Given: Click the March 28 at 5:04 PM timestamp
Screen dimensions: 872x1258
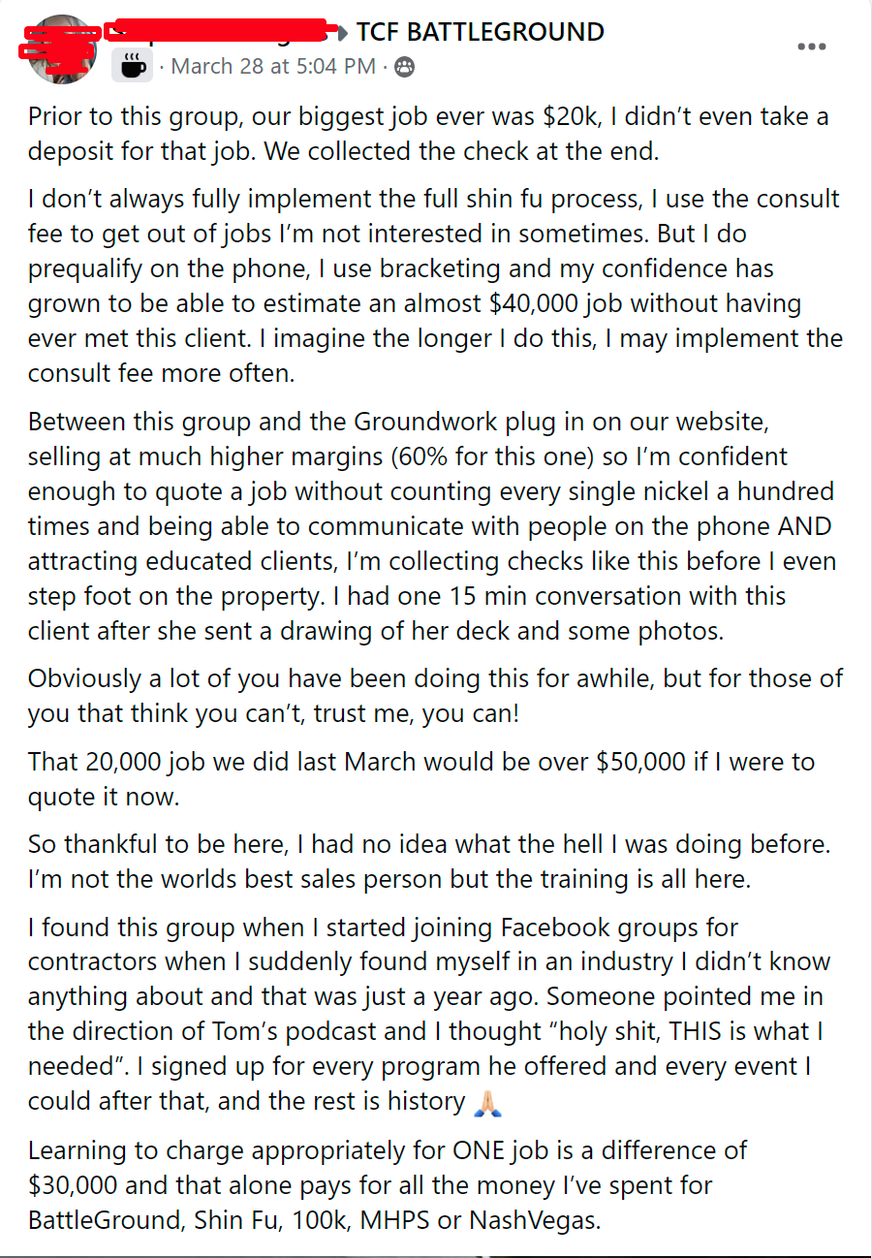Looking at the screenshot, I should pos(273,66).
